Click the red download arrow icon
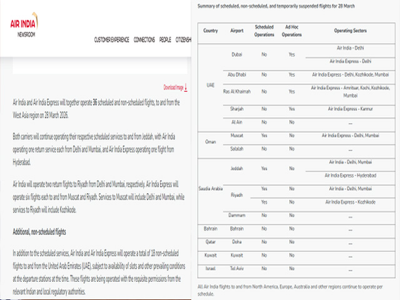This screenshot has width=400, height=300. [x=186, y=87]
